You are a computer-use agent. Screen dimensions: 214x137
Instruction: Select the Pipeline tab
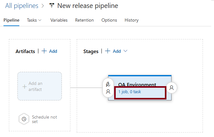(x=11, y=20)
